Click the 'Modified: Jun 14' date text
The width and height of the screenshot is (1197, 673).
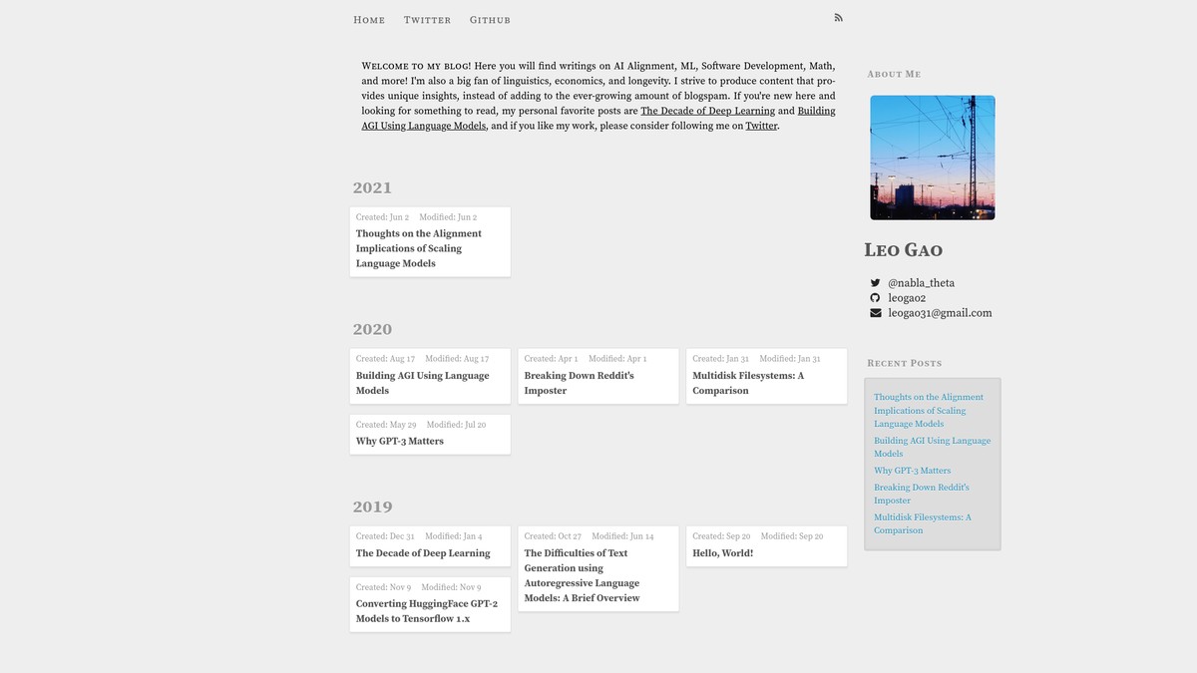[x=622, y=536]
